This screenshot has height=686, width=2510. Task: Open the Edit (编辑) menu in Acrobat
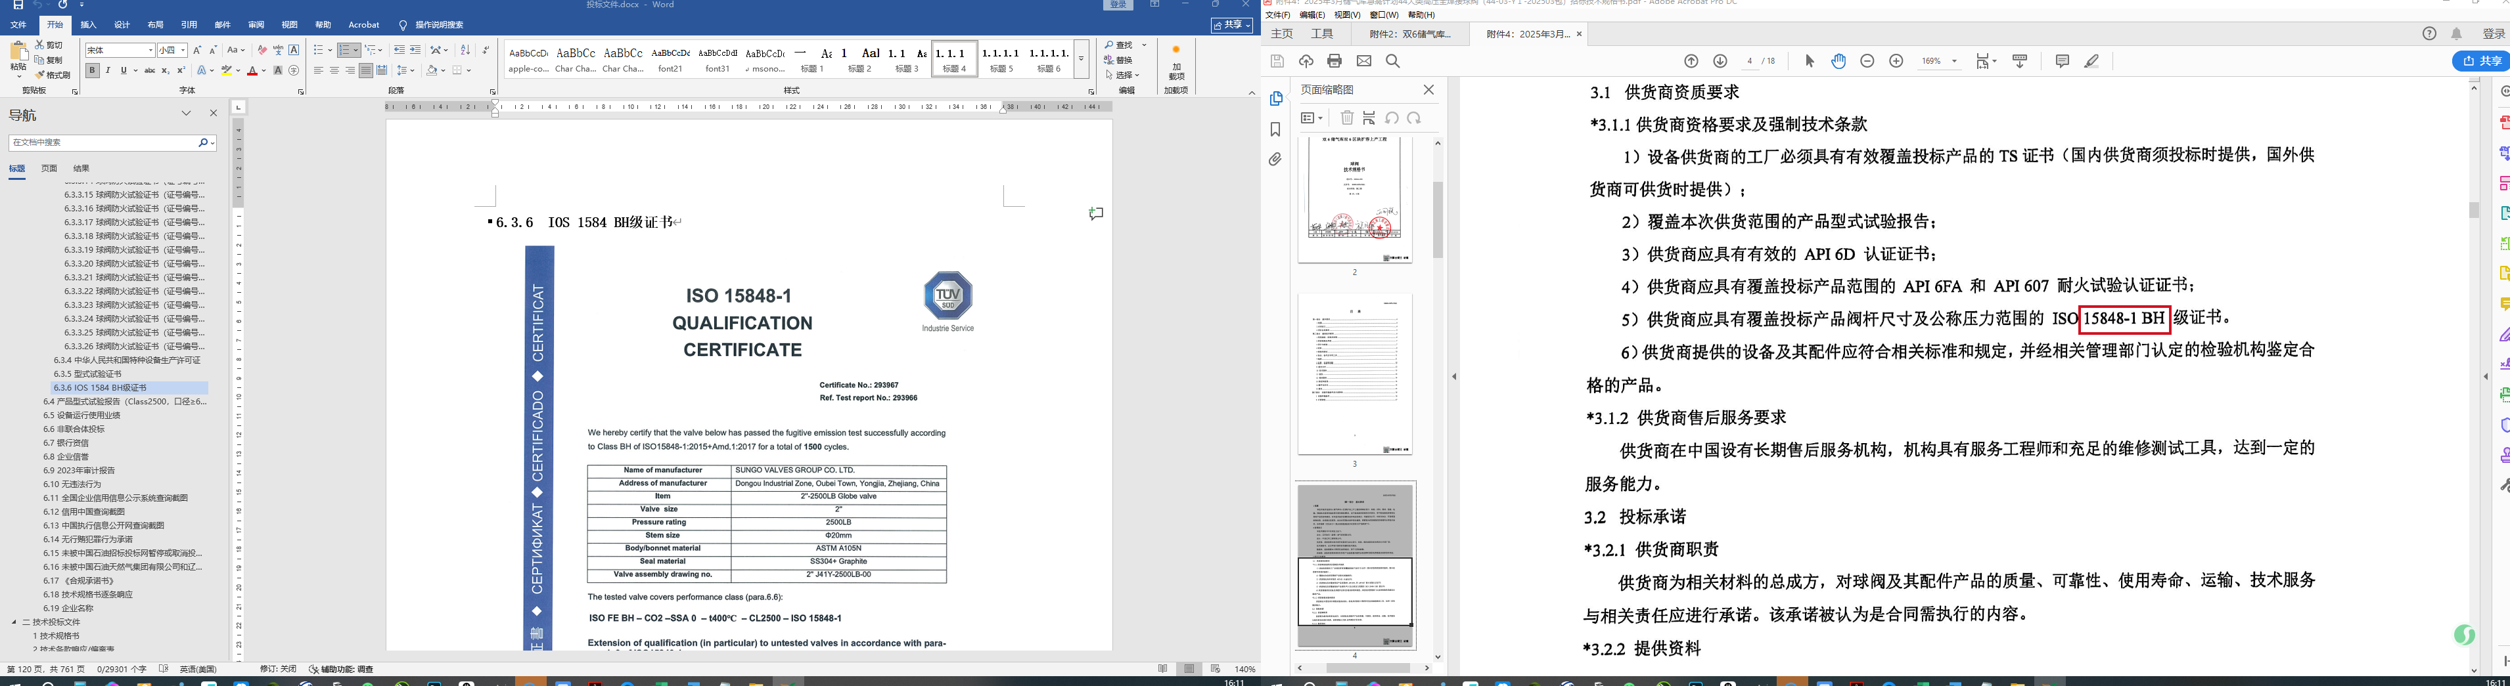pyautogui.click(x=1312, y=14)
